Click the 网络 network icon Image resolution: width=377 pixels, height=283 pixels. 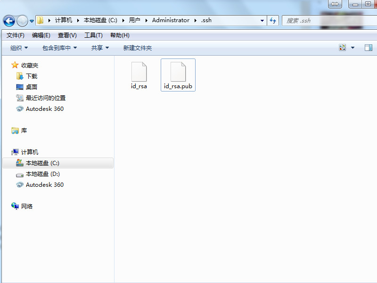tap(15, 206)
